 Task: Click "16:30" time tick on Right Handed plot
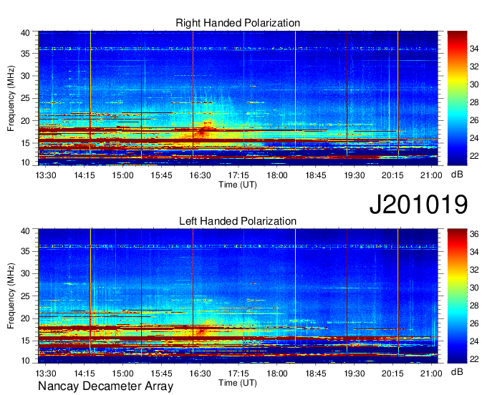(x=200, y=175)
